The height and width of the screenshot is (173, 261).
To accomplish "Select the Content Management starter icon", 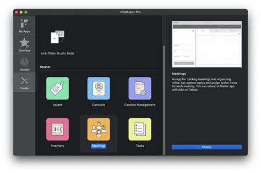I will 140,88.
